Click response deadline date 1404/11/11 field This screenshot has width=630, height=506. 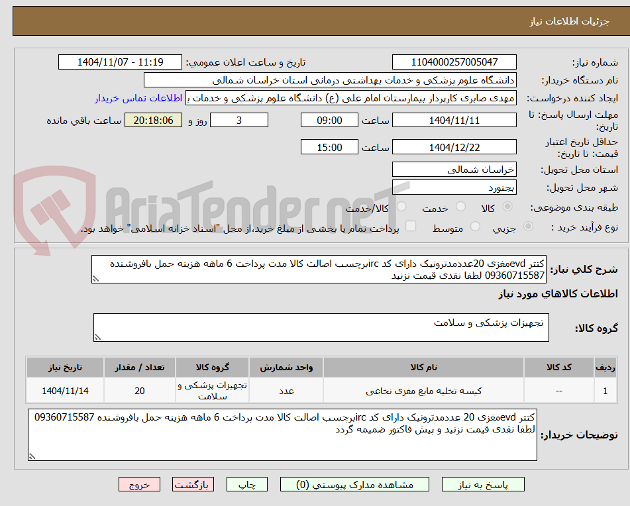pyautogui.click(x=454, y=120)
